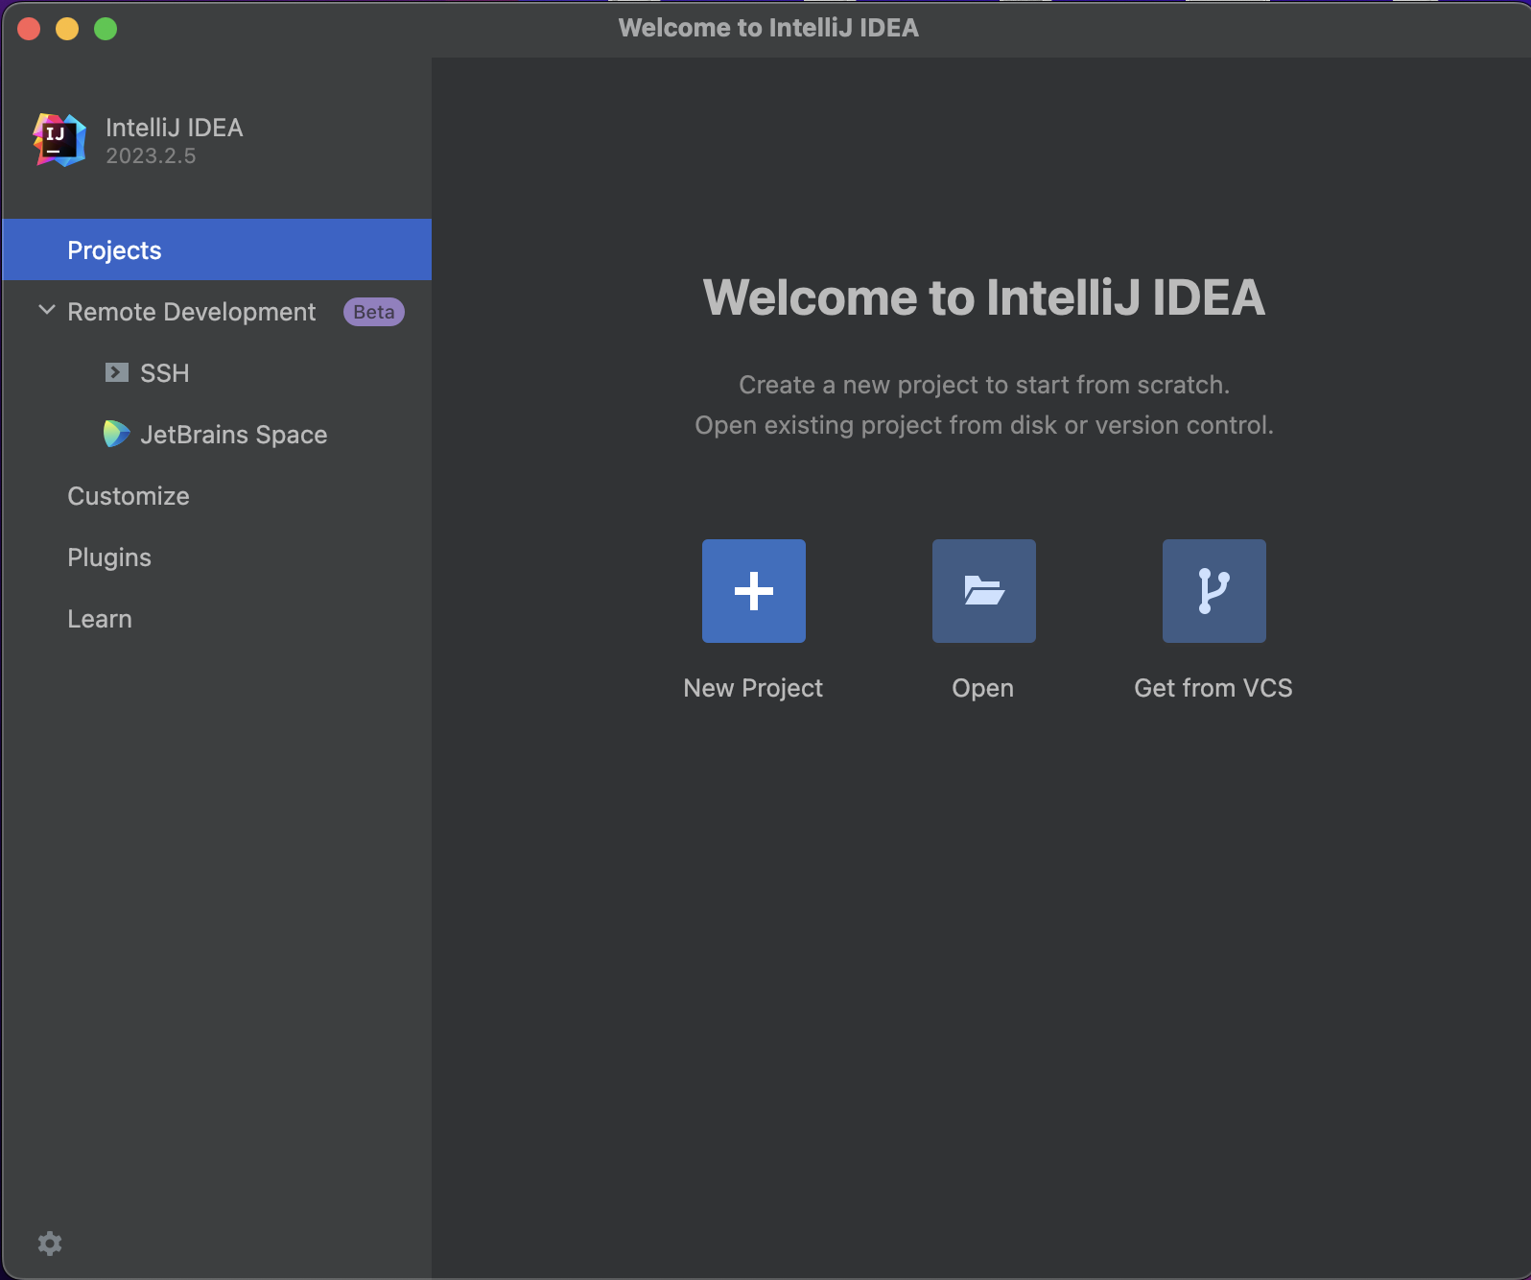Click the window title bar text
1531x1280 pixels.
click(768, 28)
